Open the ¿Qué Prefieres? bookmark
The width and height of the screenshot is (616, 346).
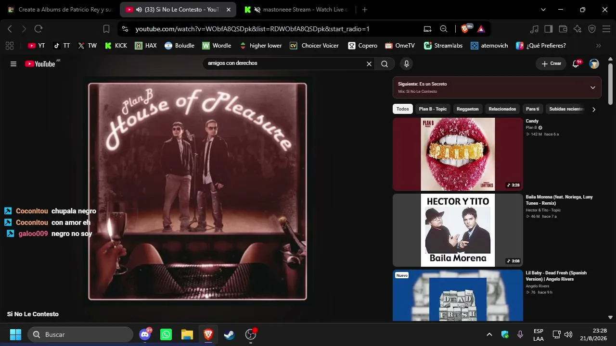pos(541,46)
